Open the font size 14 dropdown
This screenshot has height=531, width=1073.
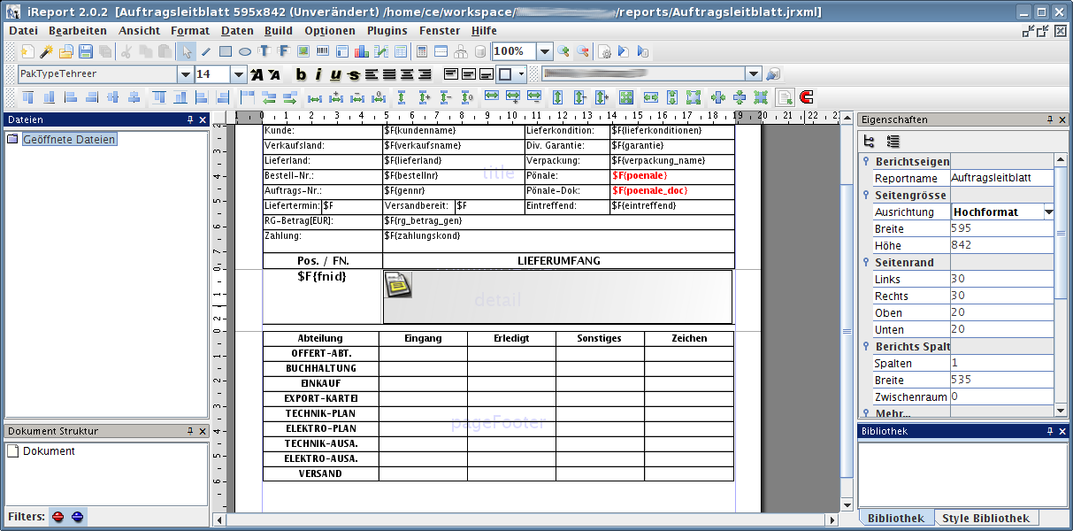(x=238, y=74)
